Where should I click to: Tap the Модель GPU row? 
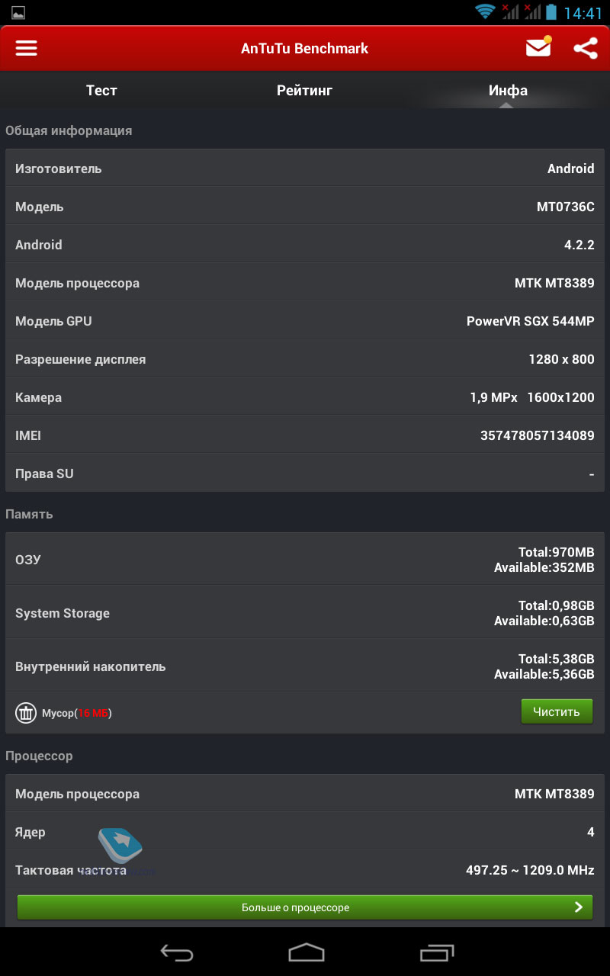pyautogui.click(x=305, y=321)
